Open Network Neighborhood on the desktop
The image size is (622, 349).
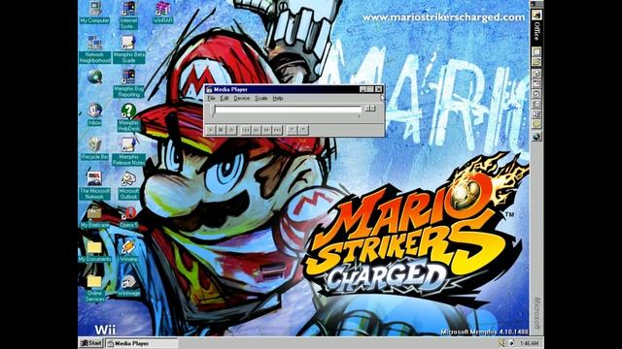click(x=95, y=49)
